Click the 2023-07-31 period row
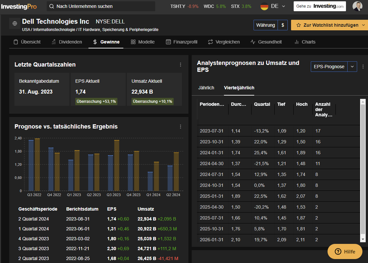This screenshot has height=263, width=368. (x=278, y=131)
